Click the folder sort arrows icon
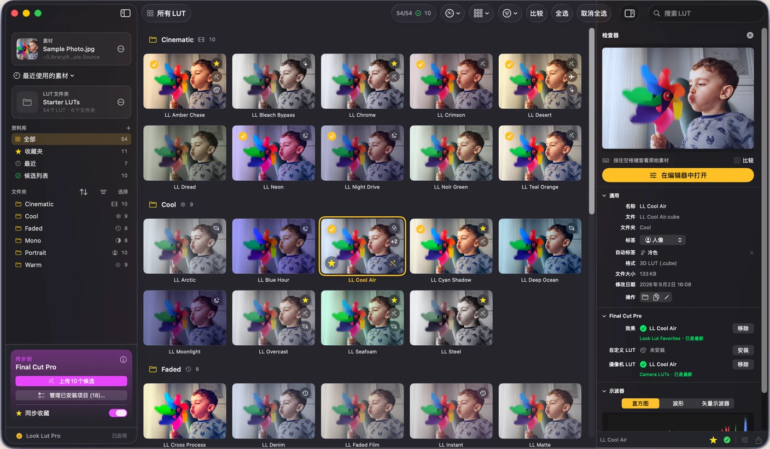 point(84,192)
